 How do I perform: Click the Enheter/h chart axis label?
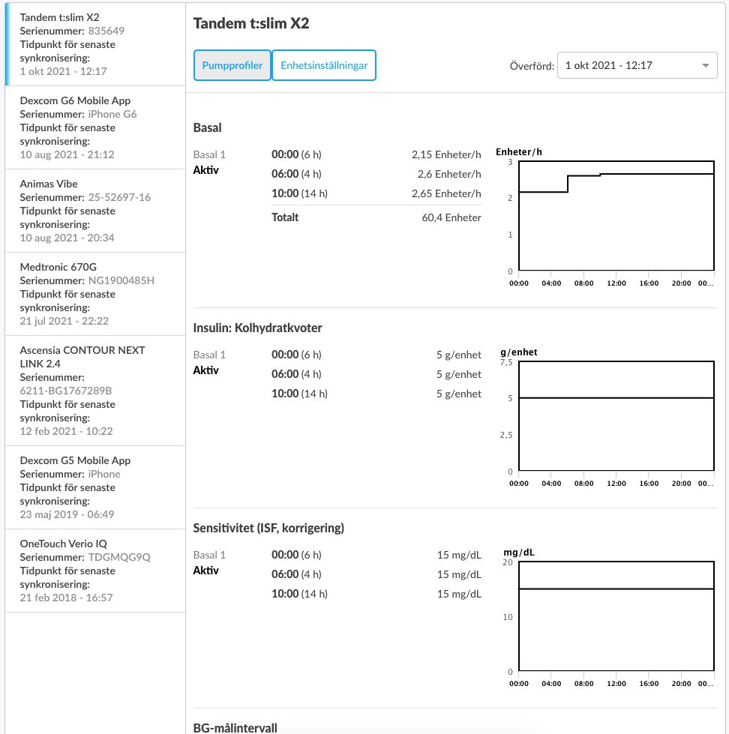[x=519, y=151]
